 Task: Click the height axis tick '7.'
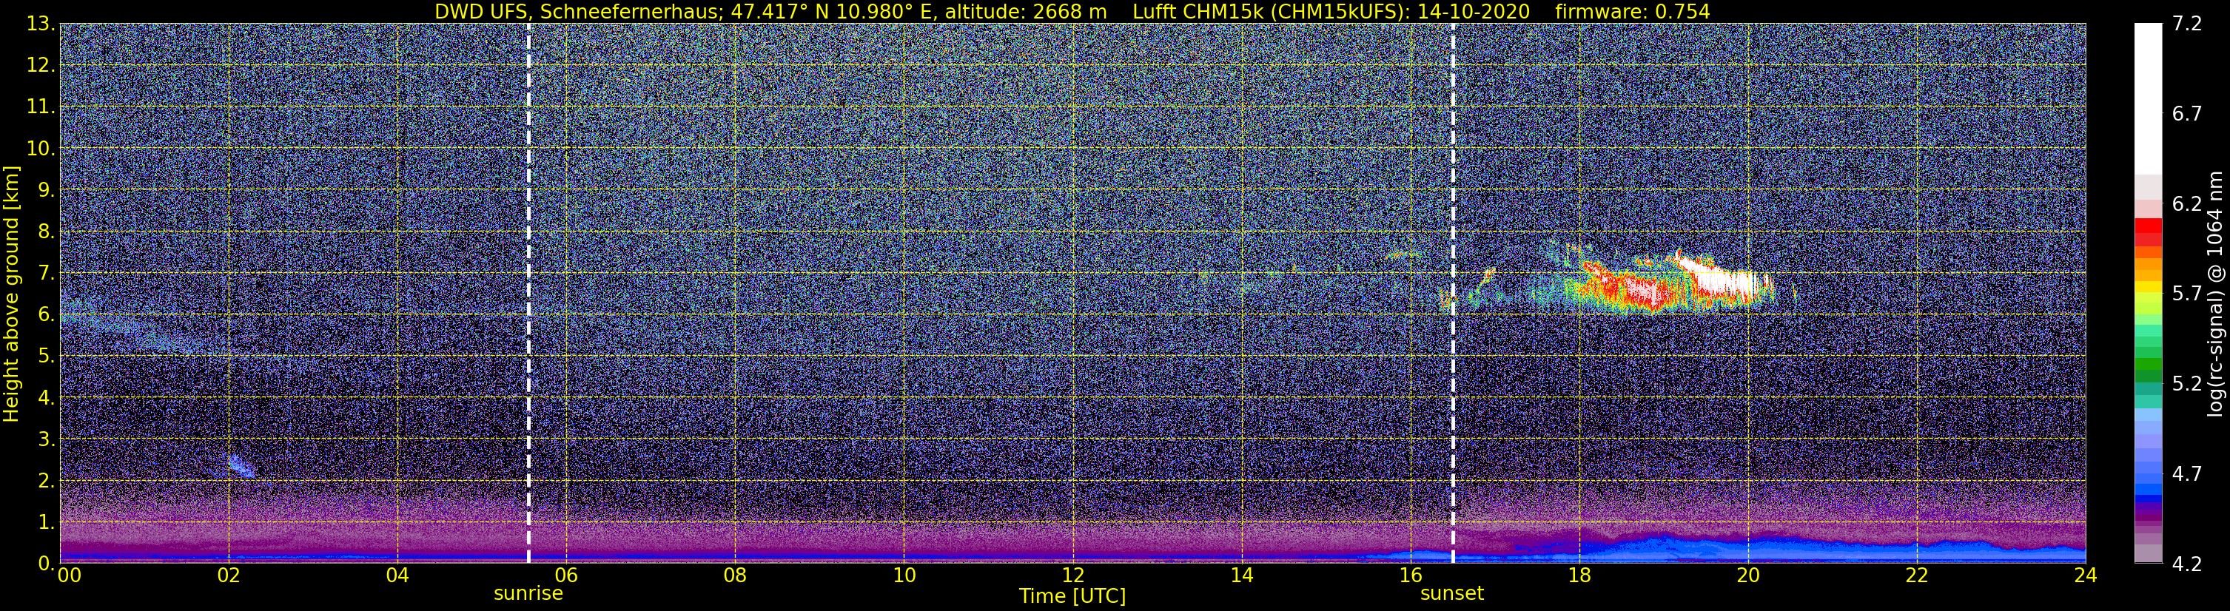pos(46,274)
